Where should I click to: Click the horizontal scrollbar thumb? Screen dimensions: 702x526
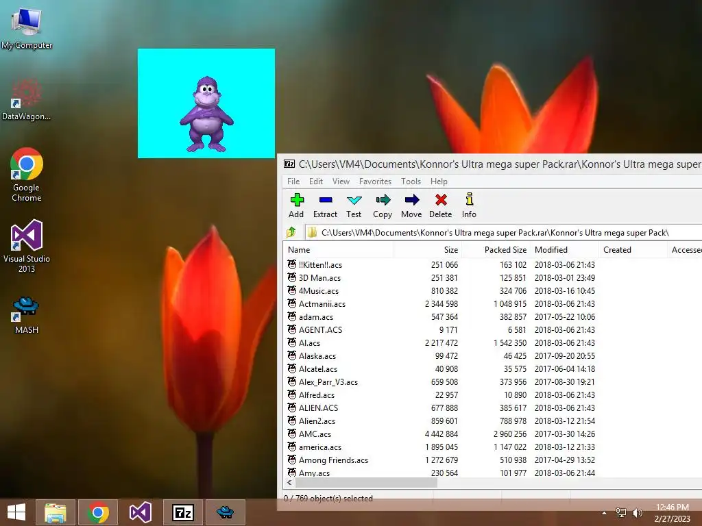(x=366, y=483)
